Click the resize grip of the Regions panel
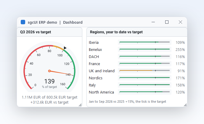The image size is (204, 124). coord(185,105)
